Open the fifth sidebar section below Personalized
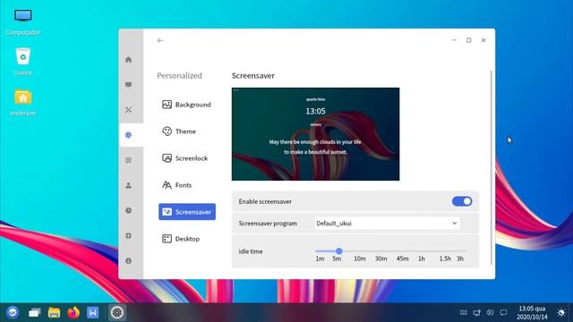This screenshot has height=322, width=573. tap(128, 160)
